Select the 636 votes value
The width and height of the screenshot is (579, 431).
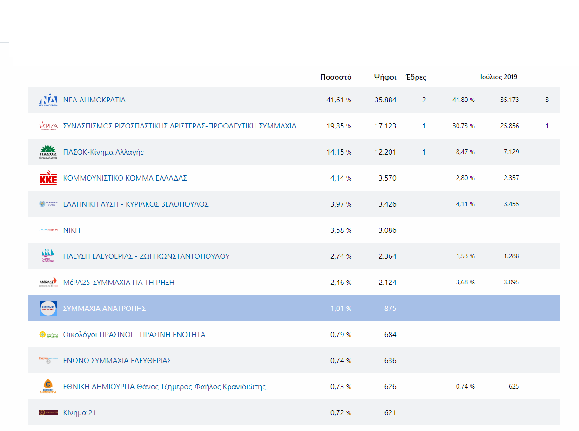click(x=390, y=361)
